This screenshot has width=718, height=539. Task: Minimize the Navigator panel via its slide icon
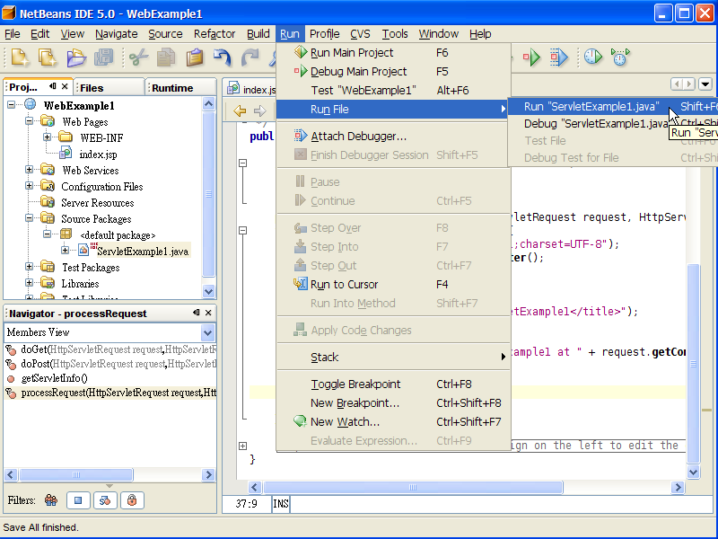pos(196,313)
